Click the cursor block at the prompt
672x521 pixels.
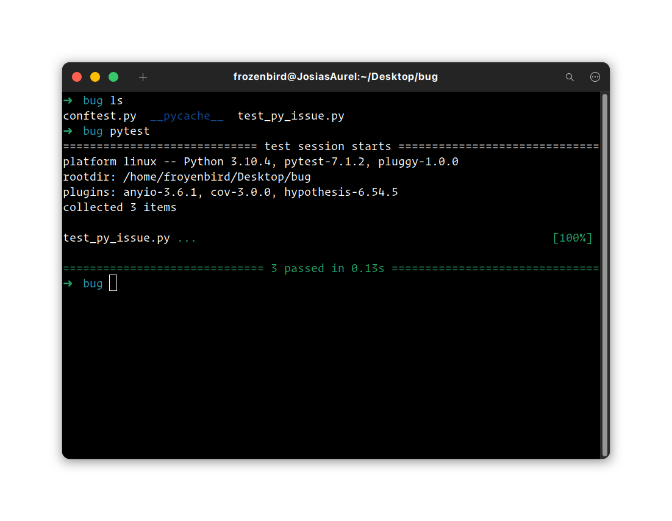(113, 283)
